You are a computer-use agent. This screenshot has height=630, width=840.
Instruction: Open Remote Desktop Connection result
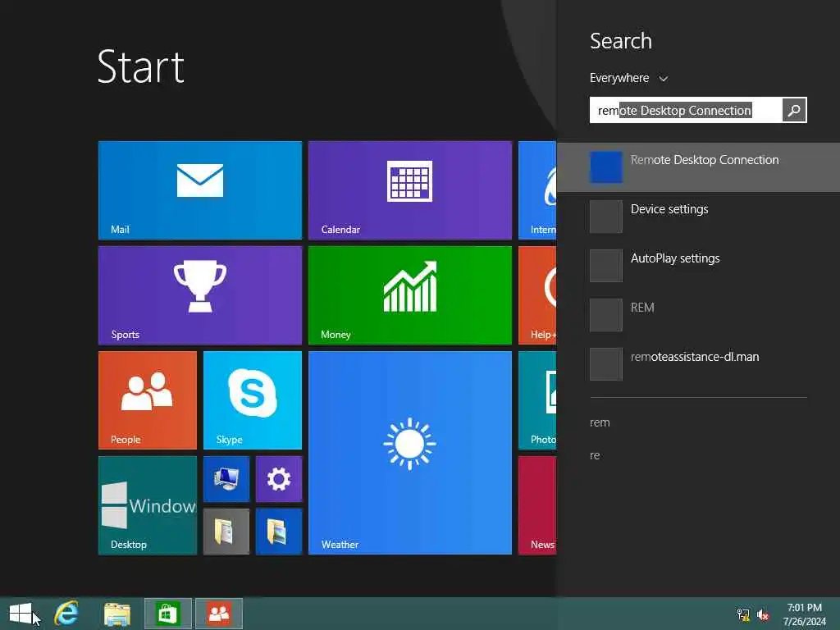[x=699, y=167]
